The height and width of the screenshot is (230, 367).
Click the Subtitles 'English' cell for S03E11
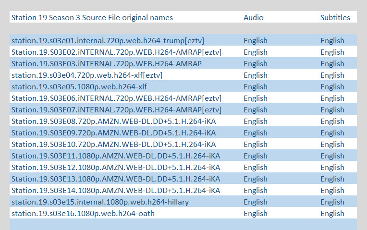click(x=332, y=156)
